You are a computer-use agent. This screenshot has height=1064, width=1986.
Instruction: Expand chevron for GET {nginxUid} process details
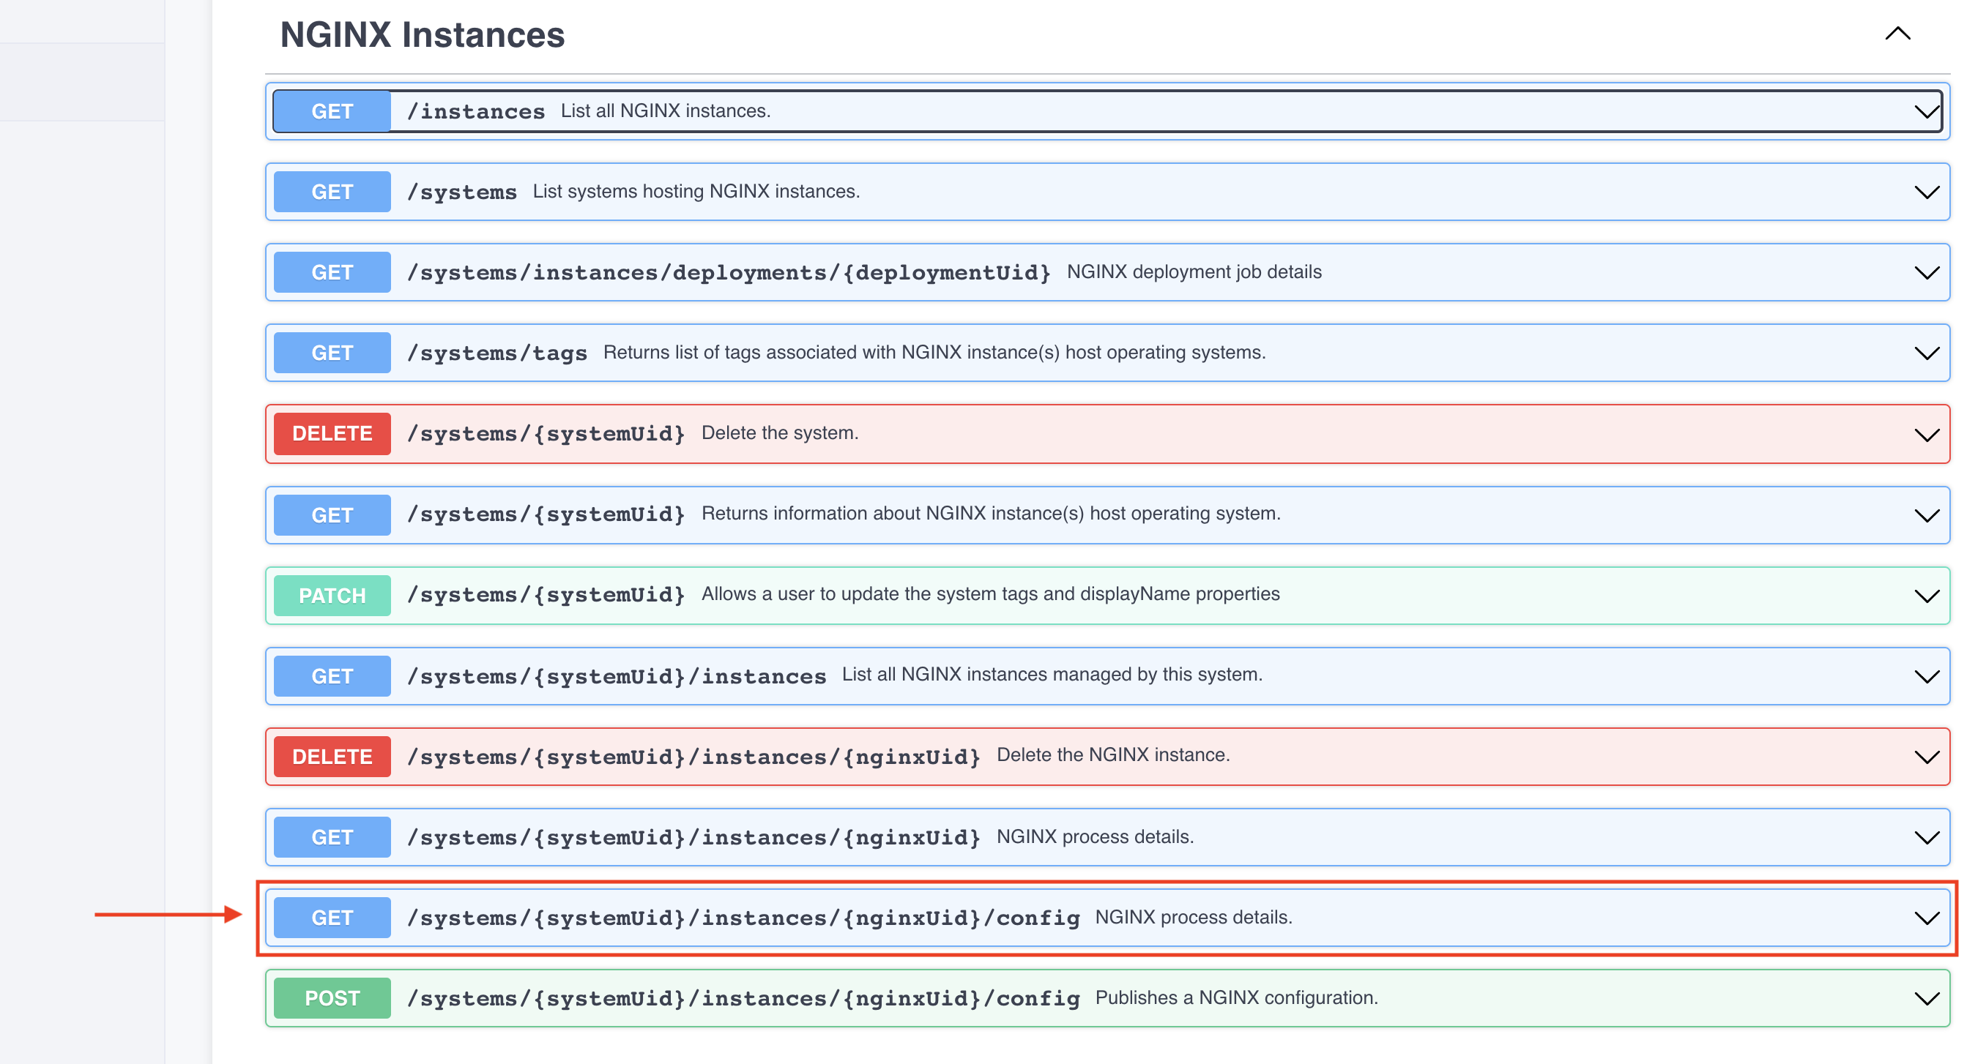click(1927, 837)
